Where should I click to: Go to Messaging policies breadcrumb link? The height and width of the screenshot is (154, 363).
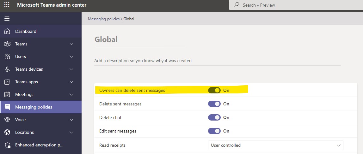coord(104,19)
